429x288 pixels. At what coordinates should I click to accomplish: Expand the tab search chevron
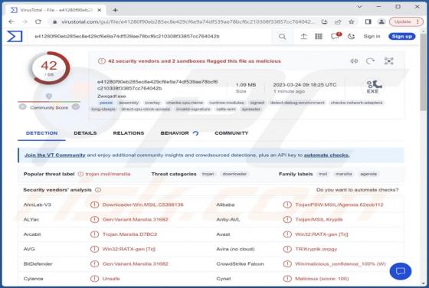pos(359,7)
